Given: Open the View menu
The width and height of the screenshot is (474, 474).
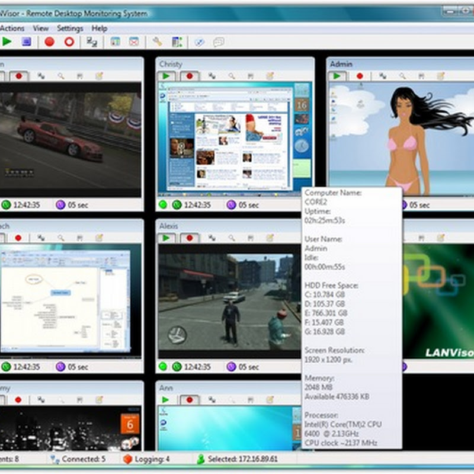Looking at the screenshot, I should pos(41,28).
